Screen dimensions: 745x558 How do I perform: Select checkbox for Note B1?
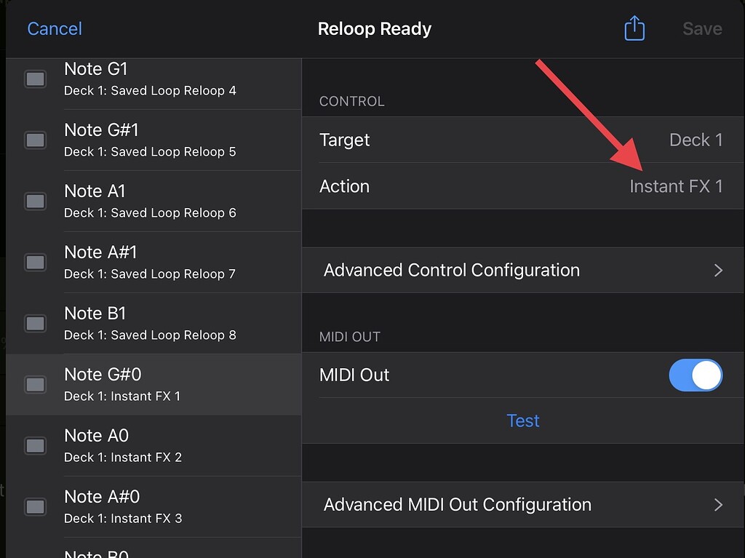[36, 323]
